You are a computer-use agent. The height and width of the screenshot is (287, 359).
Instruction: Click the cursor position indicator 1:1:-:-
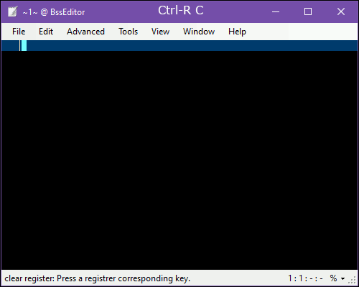[305, 278]
